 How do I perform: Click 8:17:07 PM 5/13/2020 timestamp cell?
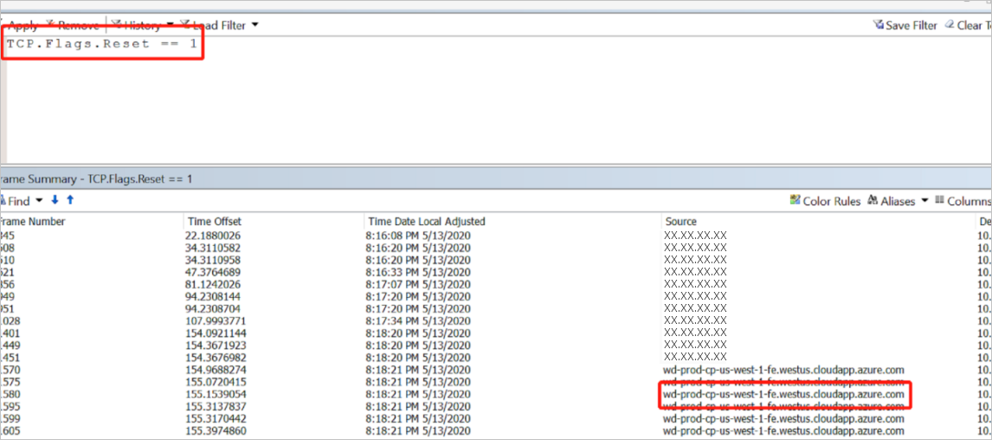419,284
